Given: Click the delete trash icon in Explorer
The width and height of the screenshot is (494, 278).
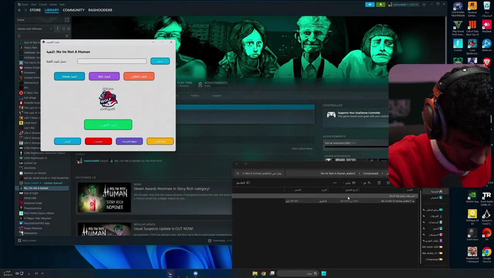Looking at the screenshot, I should [379, 183].
